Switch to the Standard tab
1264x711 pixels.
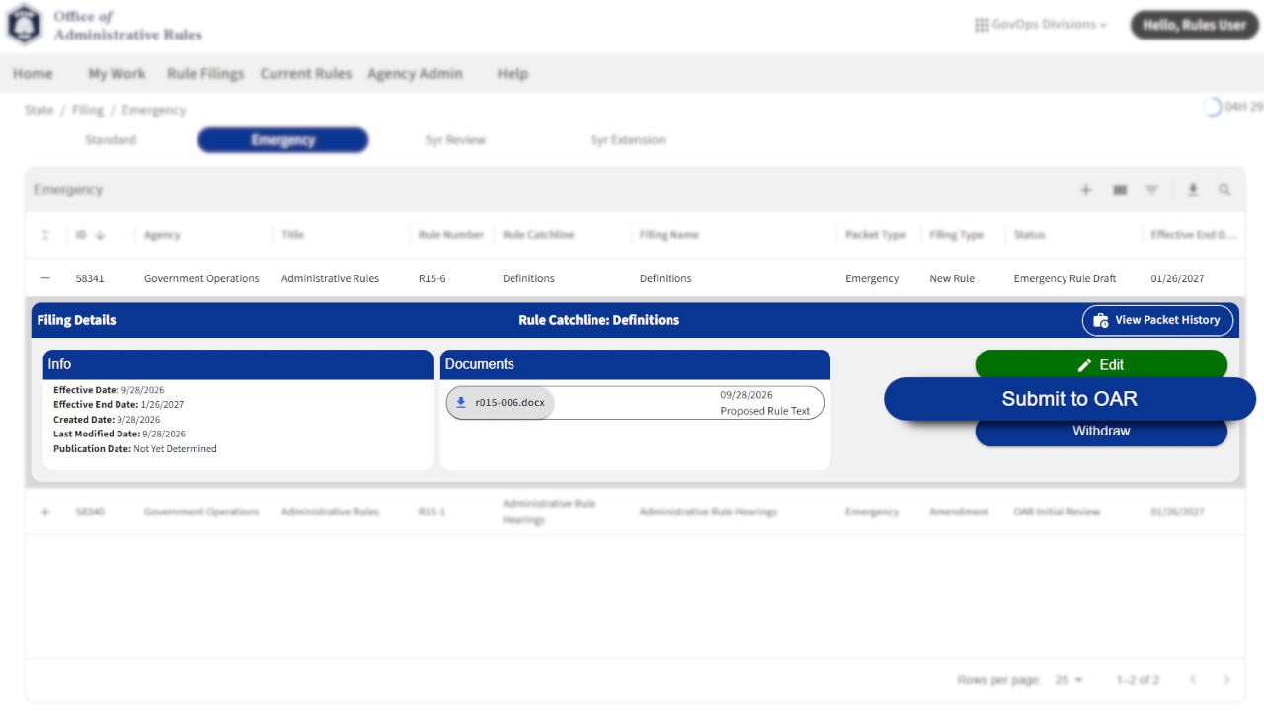coord(111,140)
